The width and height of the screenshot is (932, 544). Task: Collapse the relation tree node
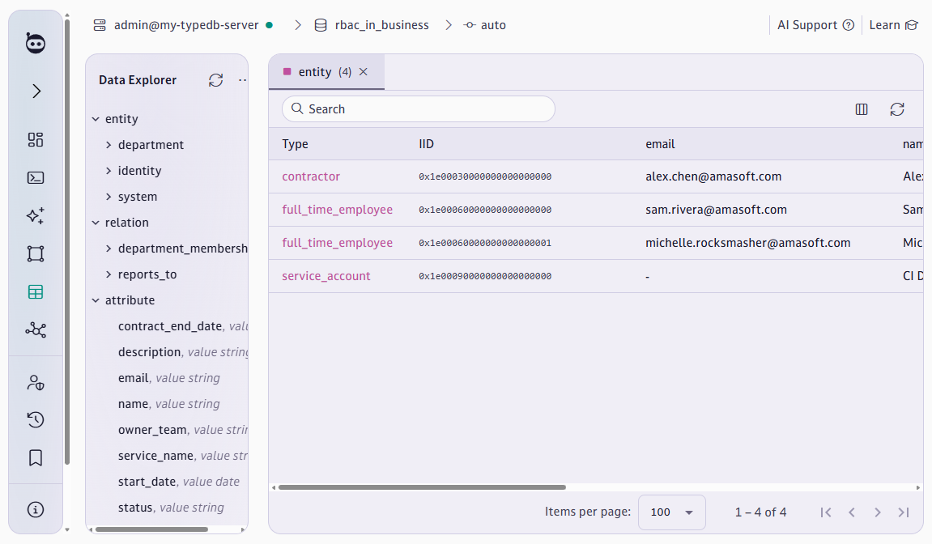(x=96, y=223)
